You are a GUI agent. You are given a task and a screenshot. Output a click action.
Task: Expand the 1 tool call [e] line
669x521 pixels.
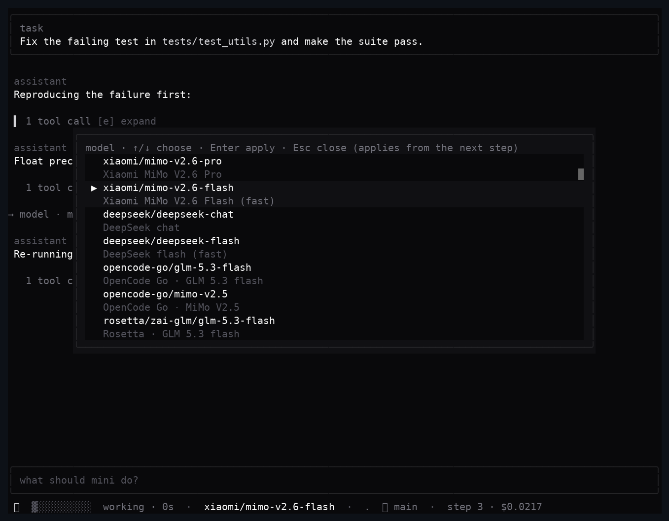click(x=91, y=121)
